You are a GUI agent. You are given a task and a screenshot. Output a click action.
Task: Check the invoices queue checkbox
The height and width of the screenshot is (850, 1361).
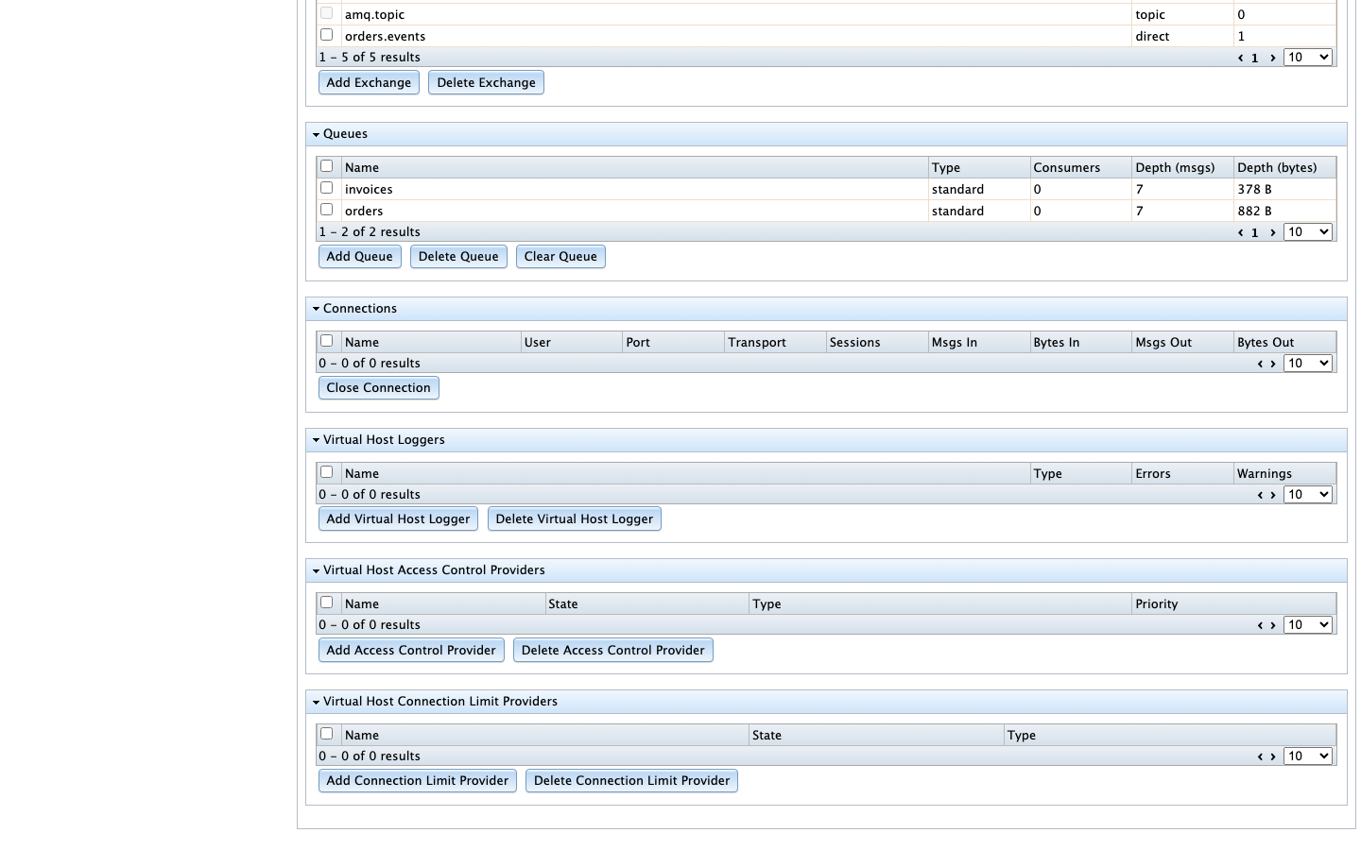tap(326, 188)
